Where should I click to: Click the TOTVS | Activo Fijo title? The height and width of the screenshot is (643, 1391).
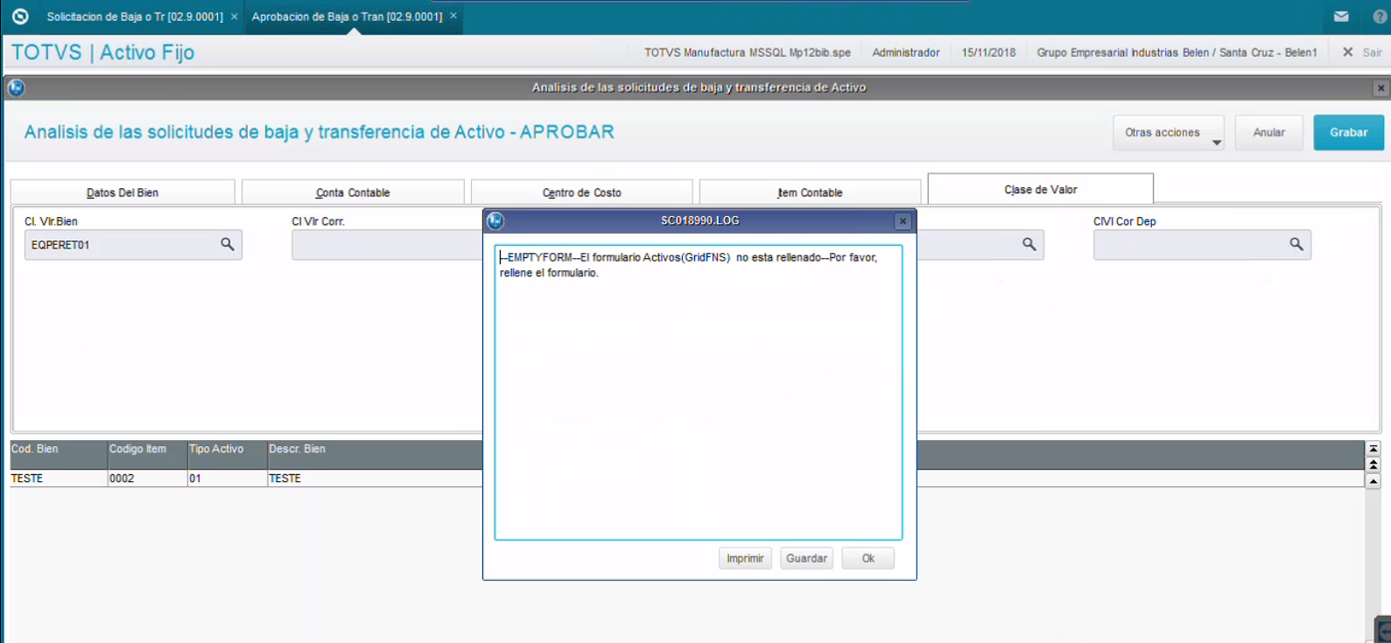click(103, 52)
